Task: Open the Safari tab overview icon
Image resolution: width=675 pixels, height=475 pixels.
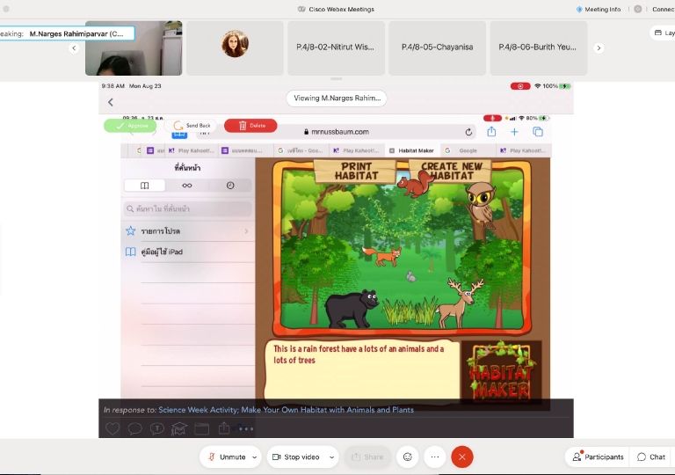Action: coord(538,132)
